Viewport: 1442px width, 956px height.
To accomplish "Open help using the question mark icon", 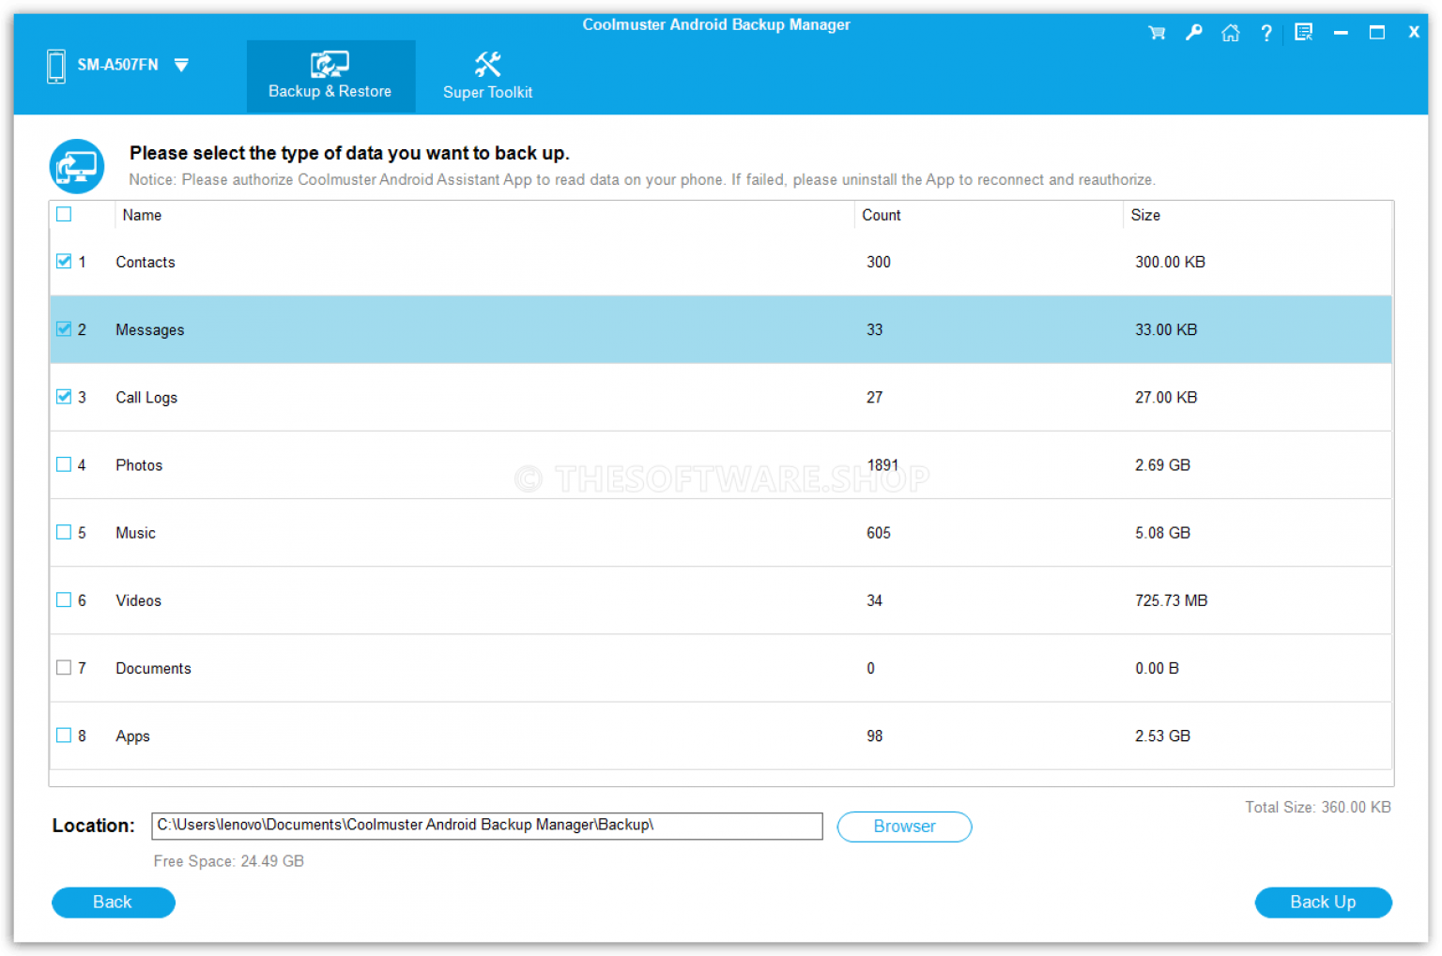I will 1266,32.
